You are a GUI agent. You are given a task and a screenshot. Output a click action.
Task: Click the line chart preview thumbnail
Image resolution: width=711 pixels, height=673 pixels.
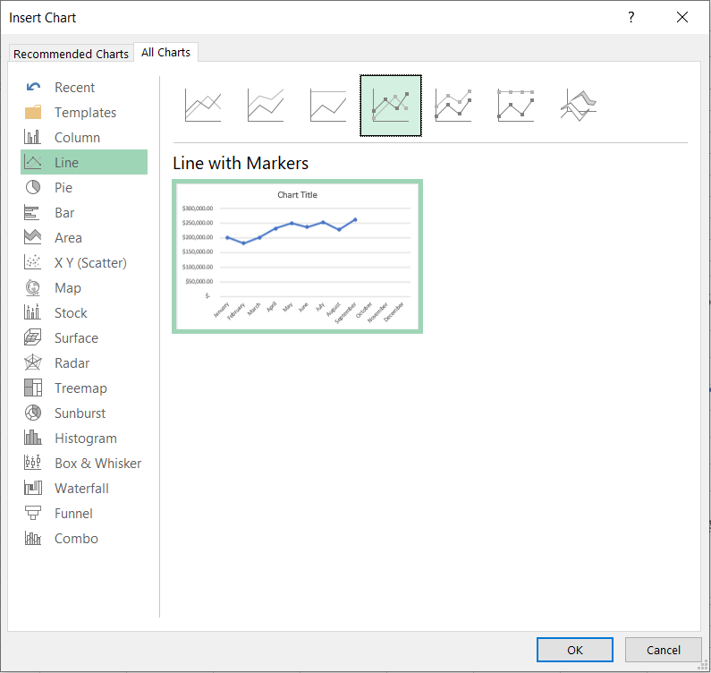pos(297,256)
